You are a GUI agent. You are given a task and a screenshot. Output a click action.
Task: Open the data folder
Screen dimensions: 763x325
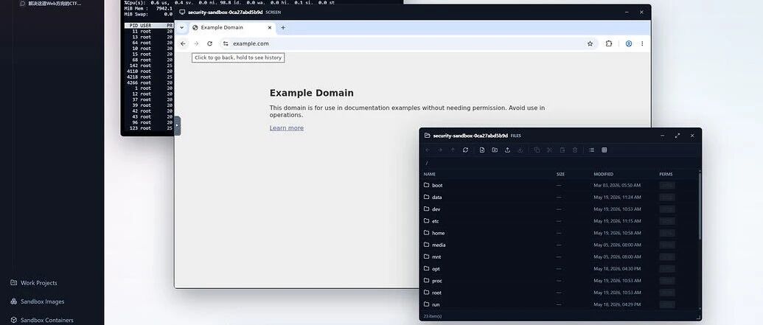click(560, 197)
